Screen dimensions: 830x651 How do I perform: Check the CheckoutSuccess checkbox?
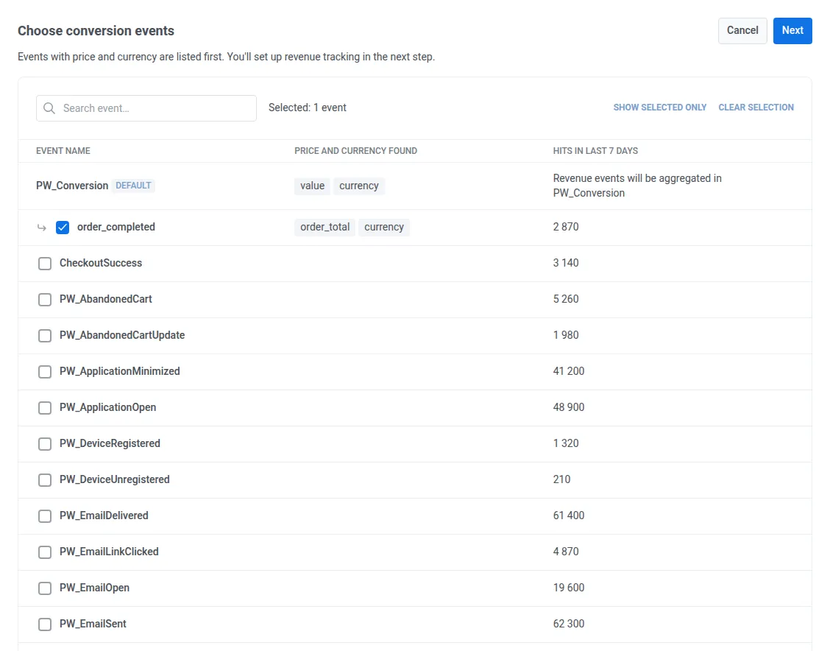(45, 263)
